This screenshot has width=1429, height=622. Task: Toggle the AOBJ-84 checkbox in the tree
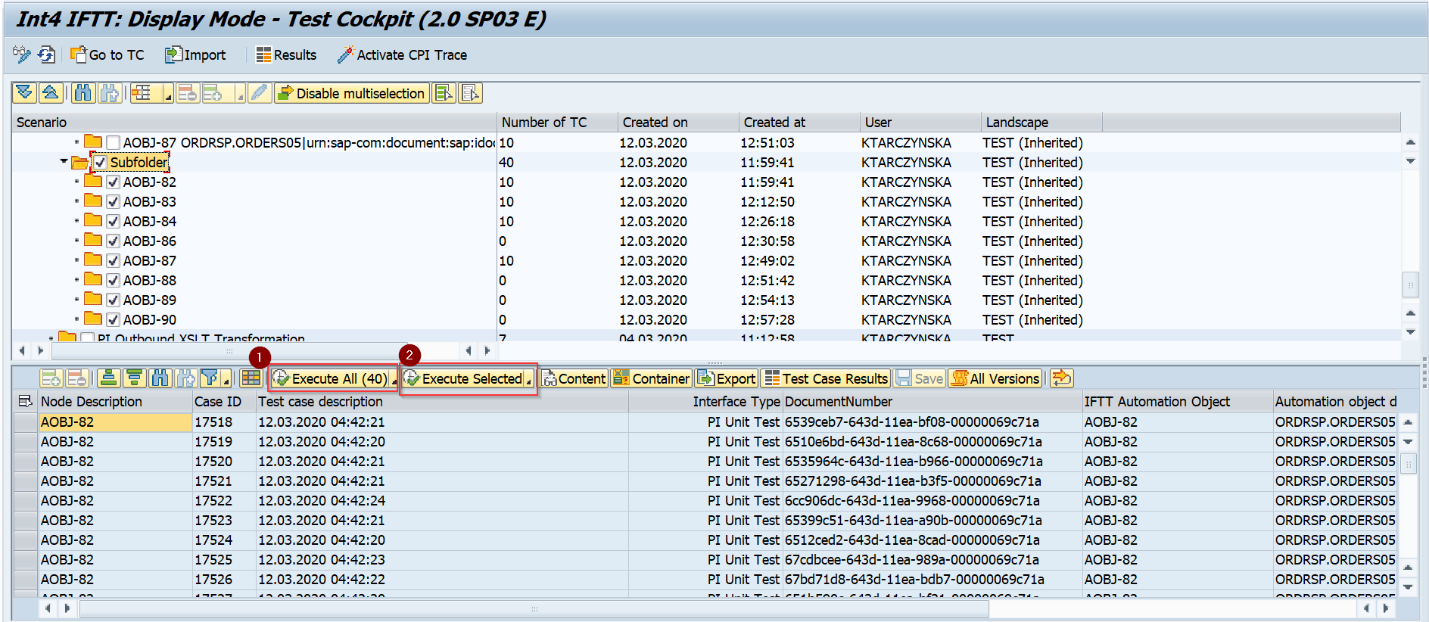click(113, 222)
